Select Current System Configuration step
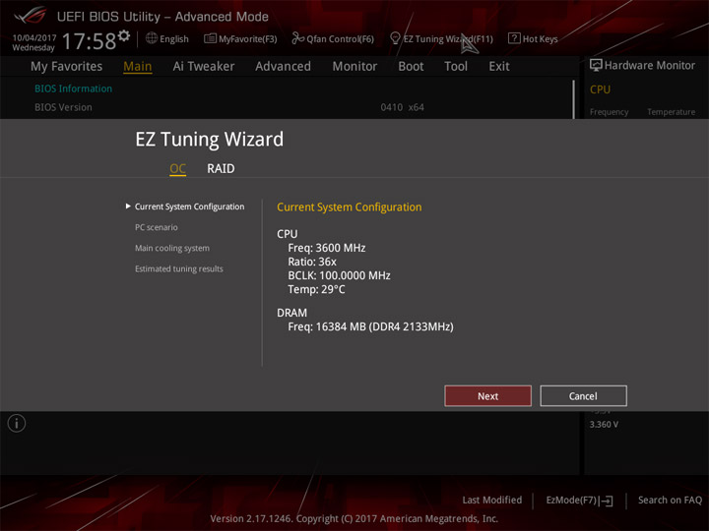Image resolution: width=709 pixels, height=531 pixels. click(x=189, y=206)
